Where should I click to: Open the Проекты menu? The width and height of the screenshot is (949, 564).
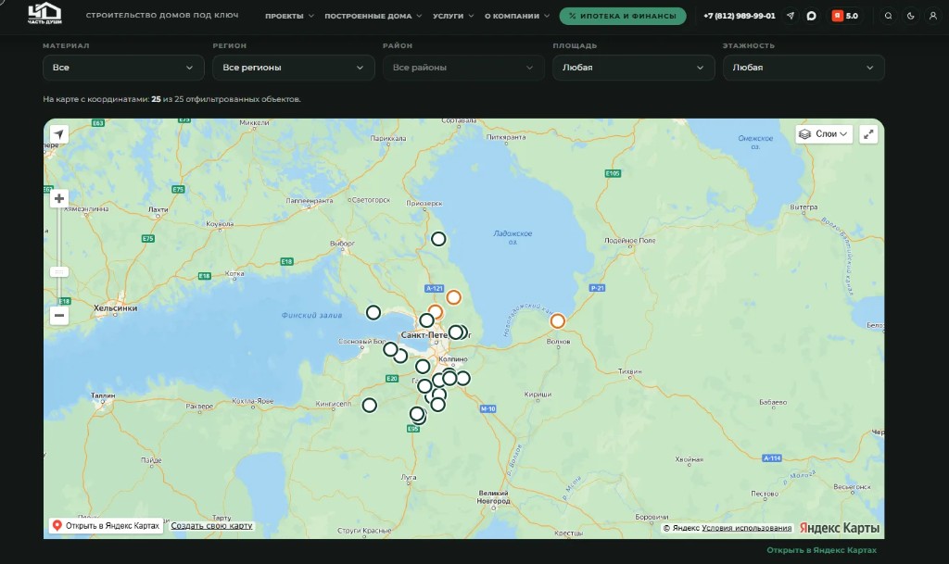click(x=289, y=16)
